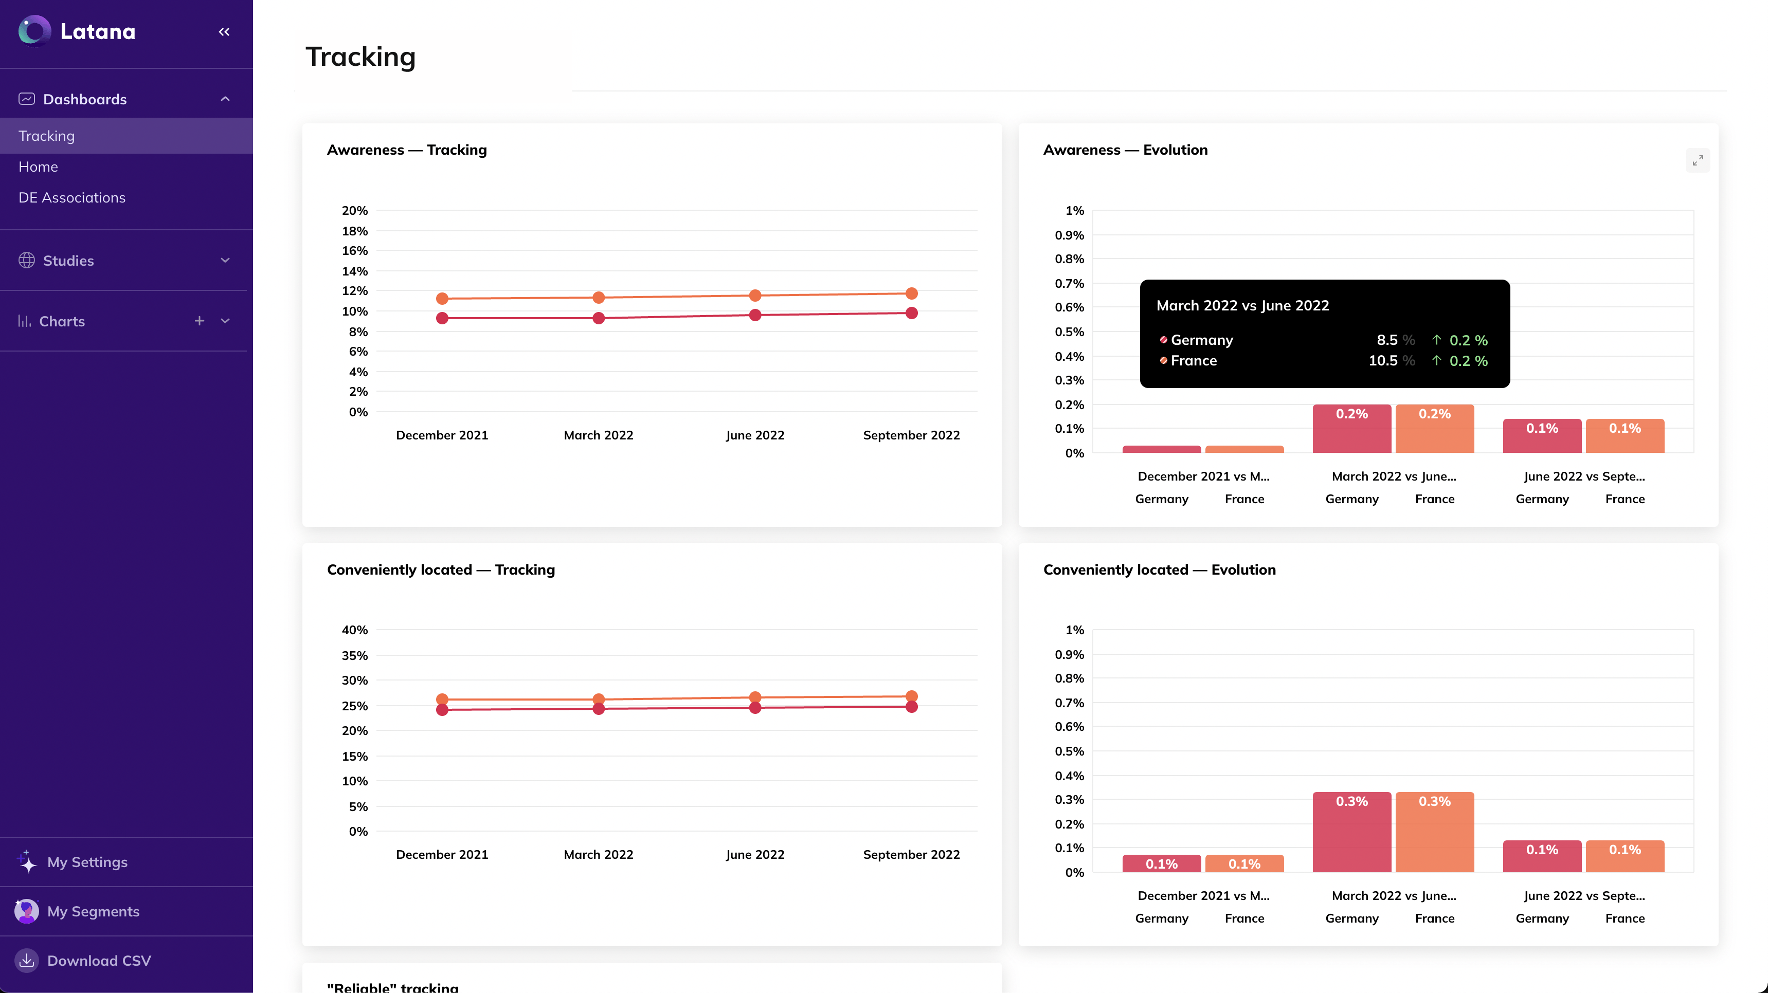Add a new chart with plus icon

[x=199, y=321]
